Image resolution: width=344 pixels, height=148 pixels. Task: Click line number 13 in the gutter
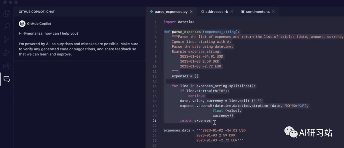click(154, 81)
